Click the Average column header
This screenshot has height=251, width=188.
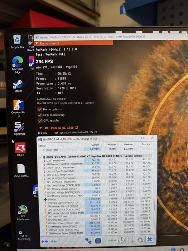coord(146,144)
